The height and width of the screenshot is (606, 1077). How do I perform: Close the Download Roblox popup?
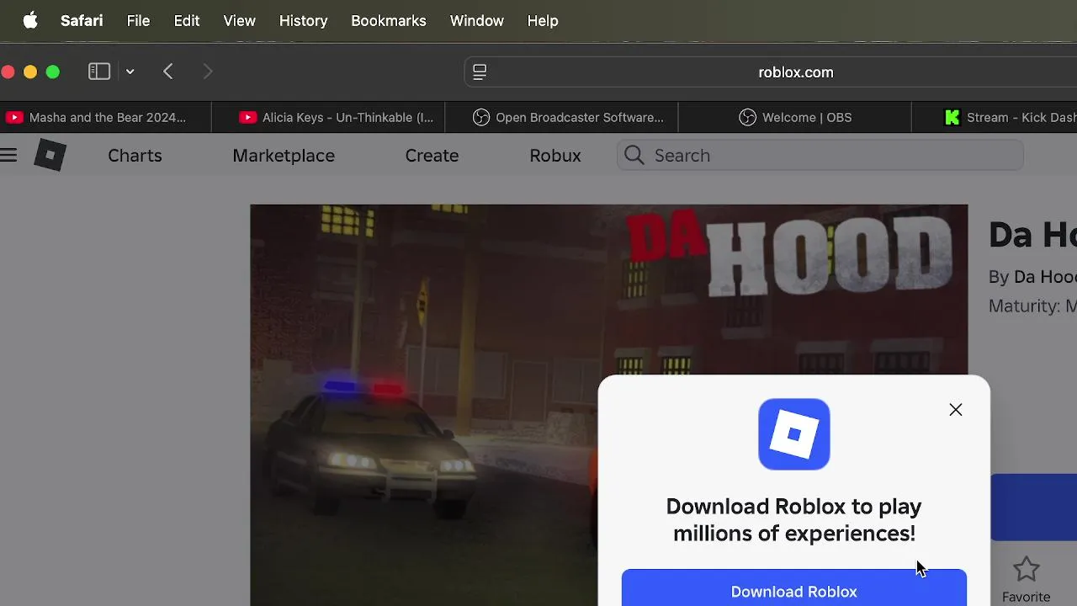[x=956, y=410]
